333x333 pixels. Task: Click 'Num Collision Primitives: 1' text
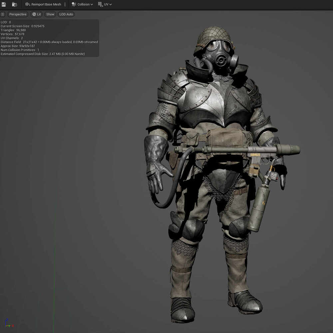tap(20, 50)
